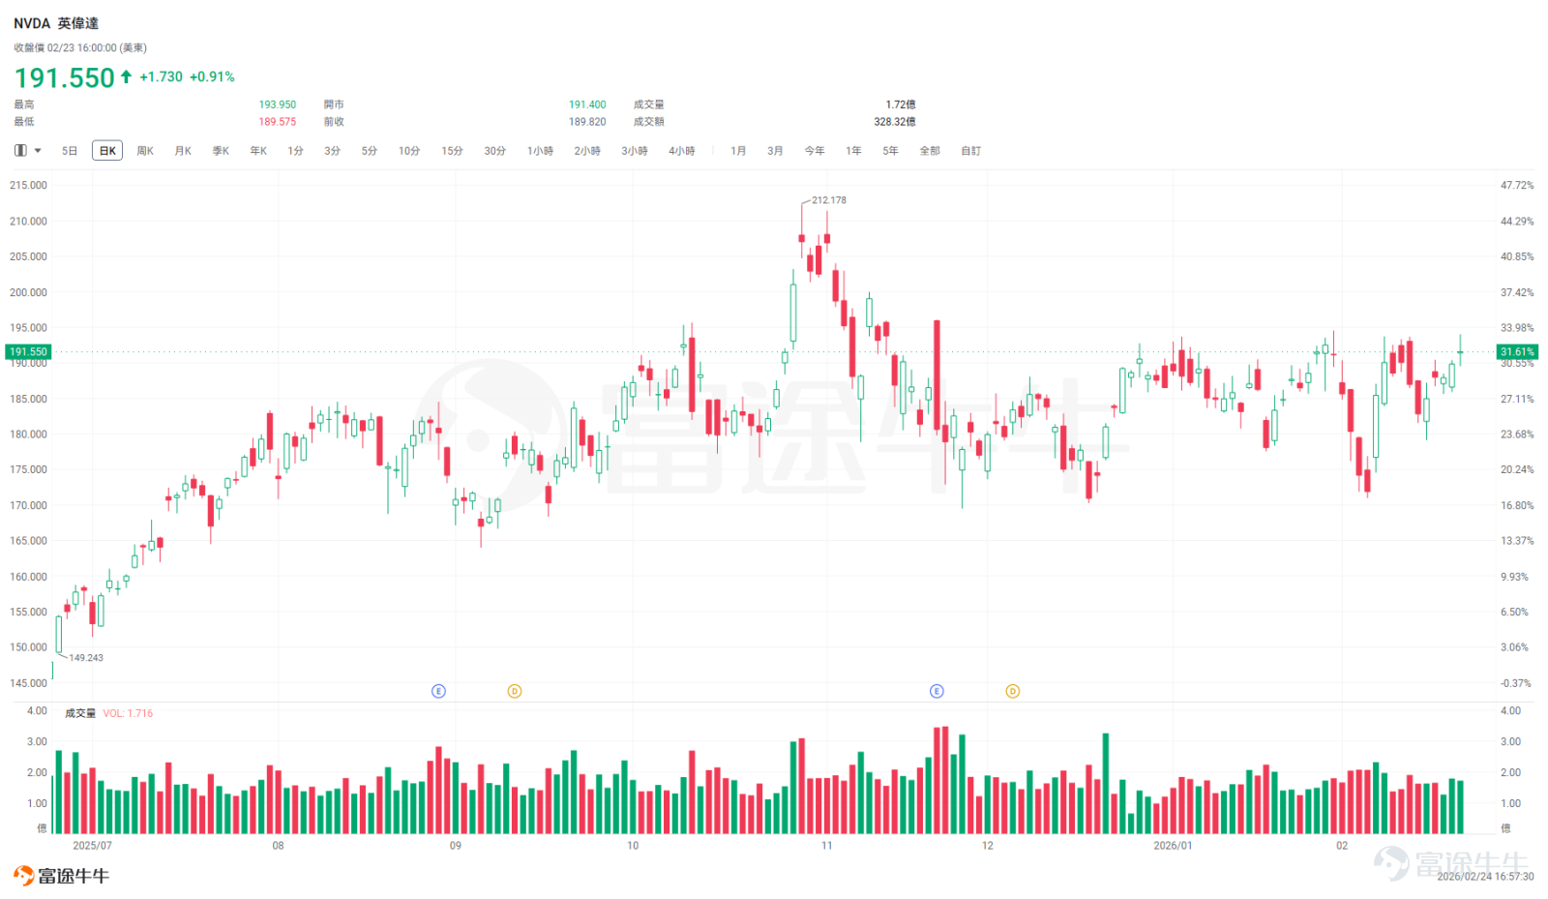This screenshot has width=1548, height=899.
Task: Select the 1分 interval
Action: [x=296, y=151]
